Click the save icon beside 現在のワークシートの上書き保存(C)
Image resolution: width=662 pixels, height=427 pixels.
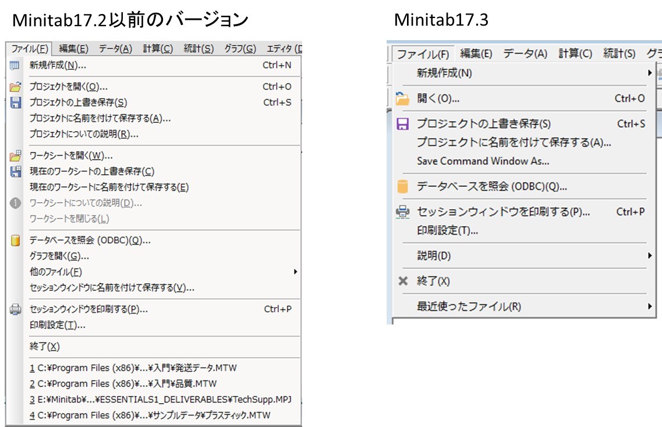(x=16, y=171)
